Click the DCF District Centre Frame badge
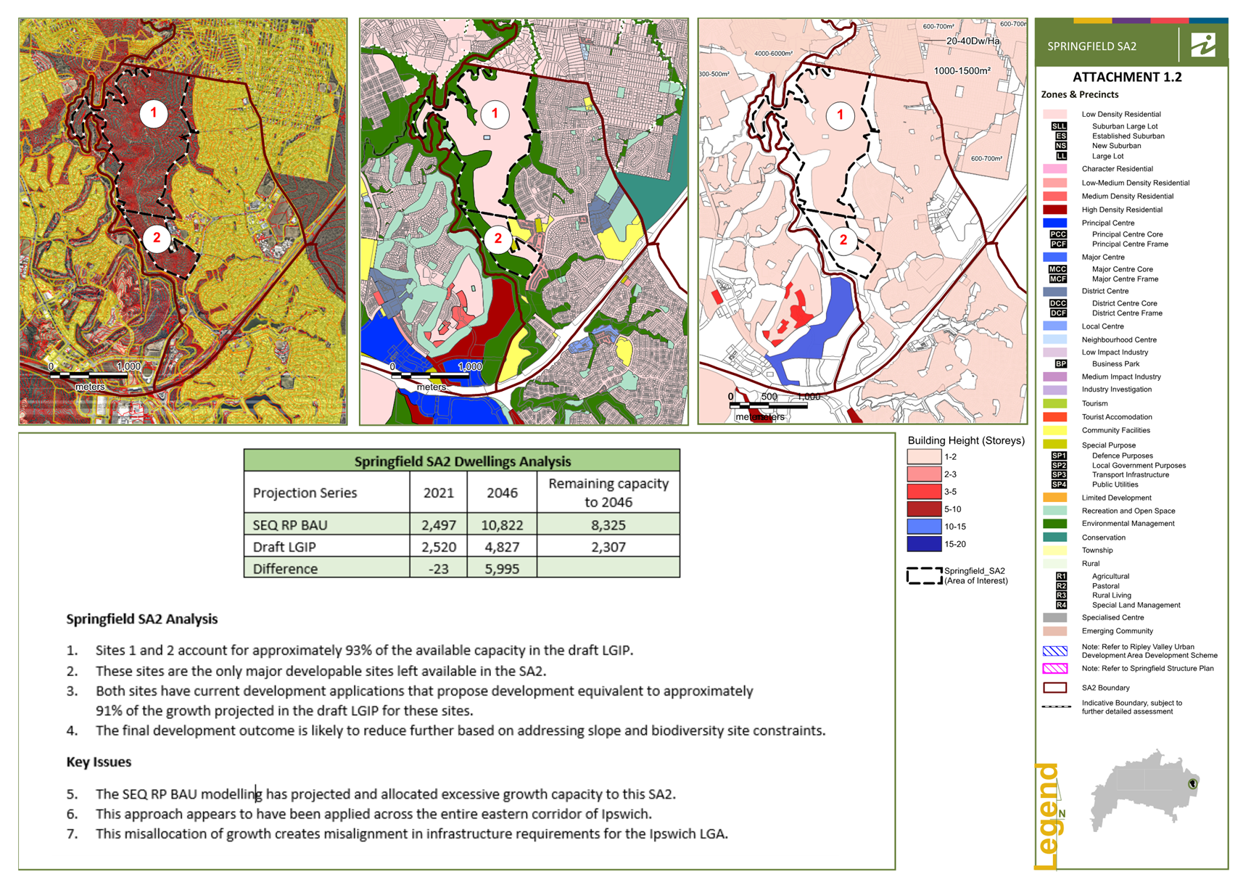This screenshot has height=890, width=1259. (x=1058, y=313)
